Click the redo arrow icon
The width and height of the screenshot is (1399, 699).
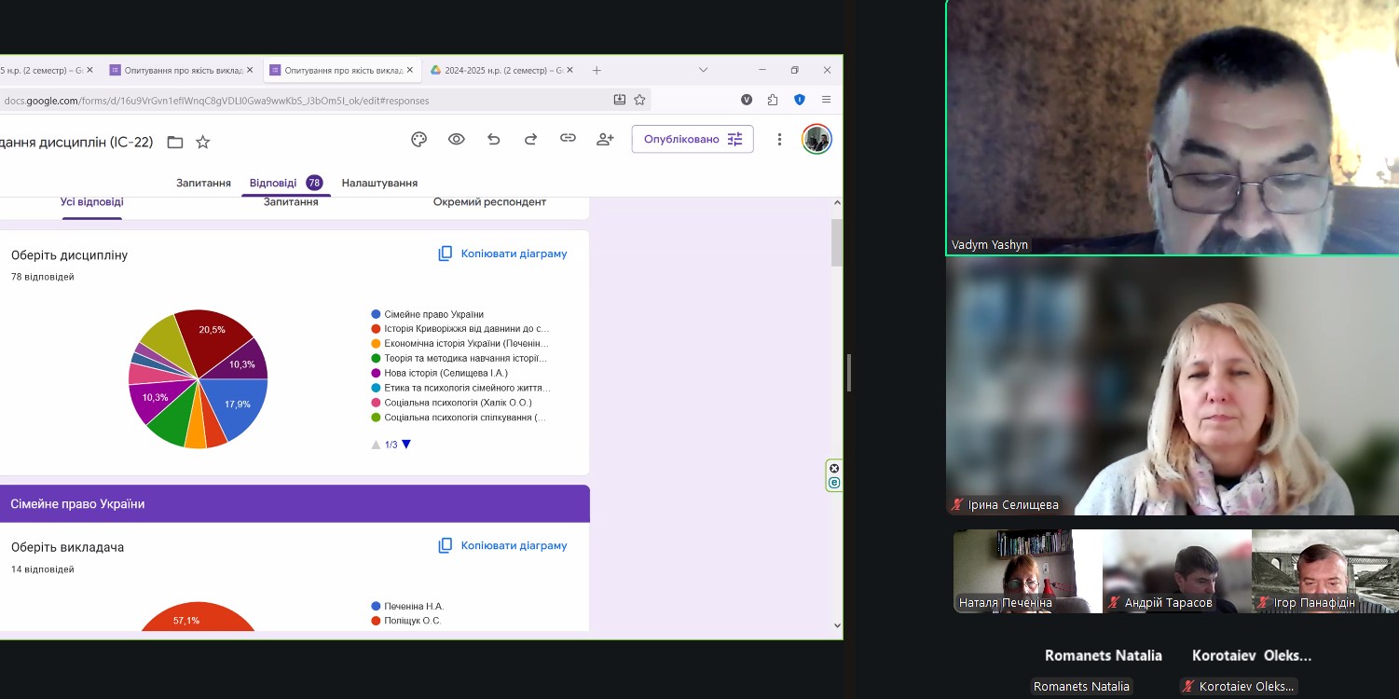pos(530,140)
